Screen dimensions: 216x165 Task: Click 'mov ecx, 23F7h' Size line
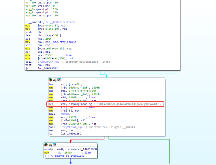pos(72,117)
